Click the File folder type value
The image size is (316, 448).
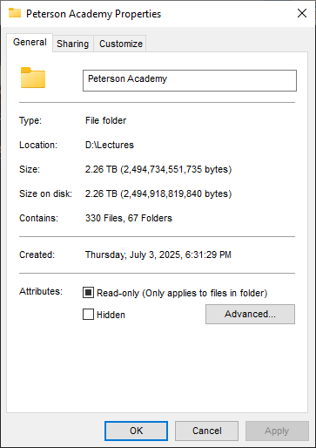click(x=105, y=120)
